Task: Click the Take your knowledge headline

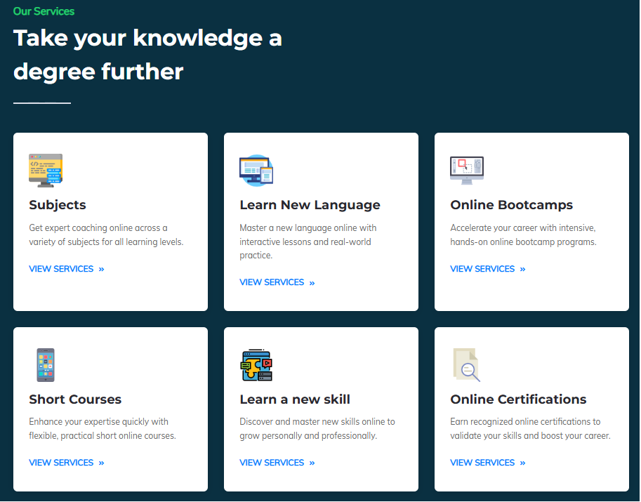Action: coord(147,55)
